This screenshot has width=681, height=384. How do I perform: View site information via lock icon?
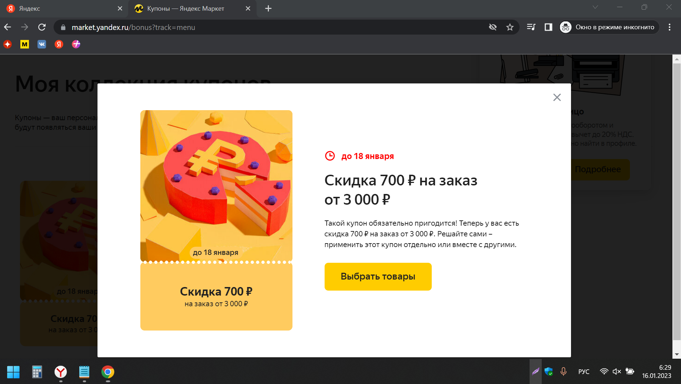click(63, 27)
